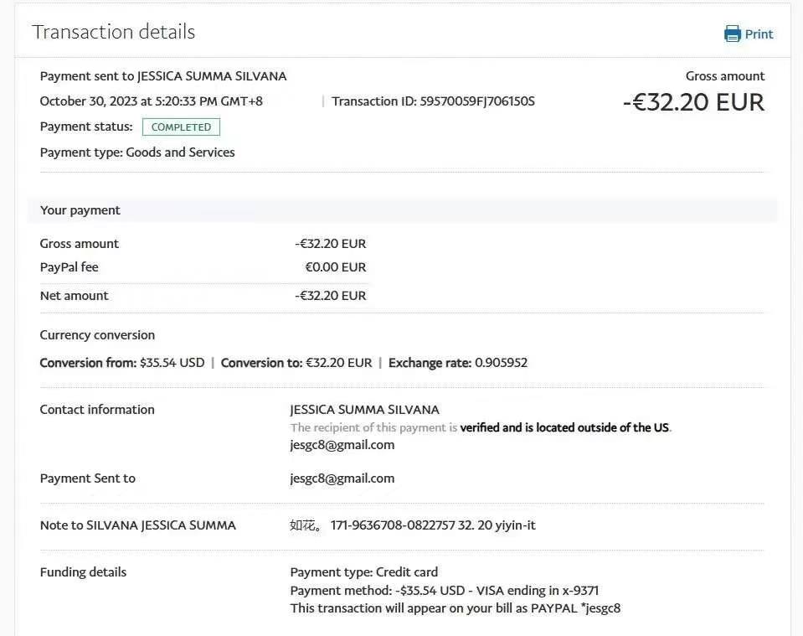This screenshot has height=636, width=803.
Task: Click the Funding details label
Action: 83,572
